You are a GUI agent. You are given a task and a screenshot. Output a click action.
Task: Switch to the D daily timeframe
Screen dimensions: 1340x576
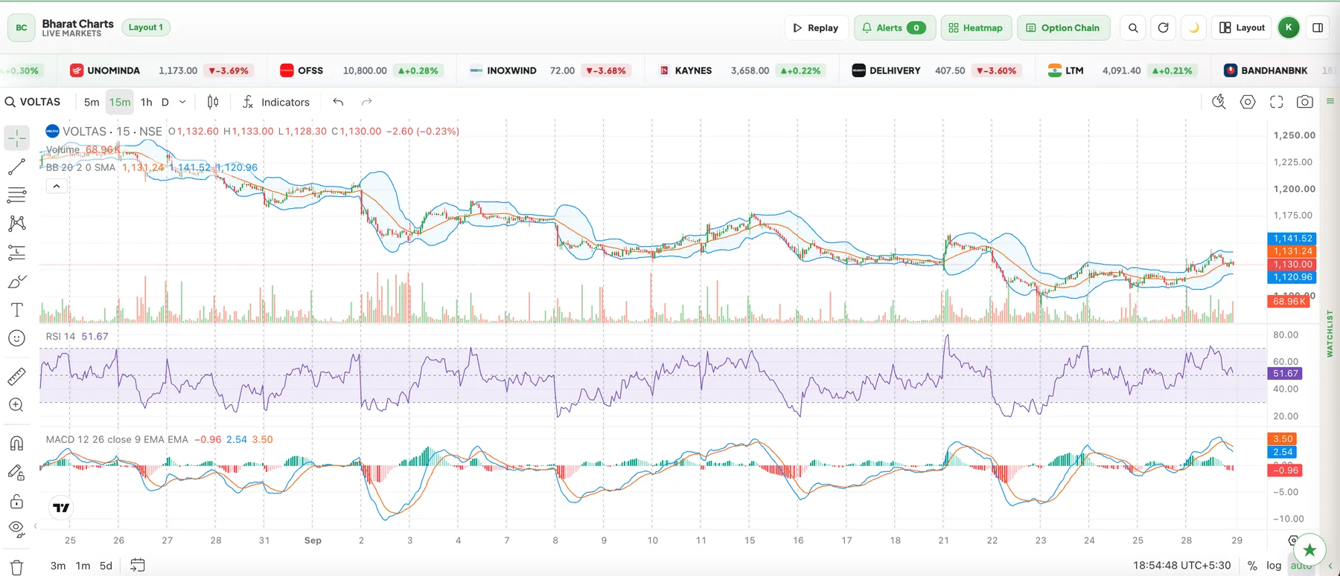coord(165,102)
